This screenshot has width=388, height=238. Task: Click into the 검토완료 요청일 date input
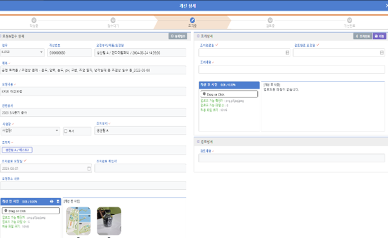[339, 53]
